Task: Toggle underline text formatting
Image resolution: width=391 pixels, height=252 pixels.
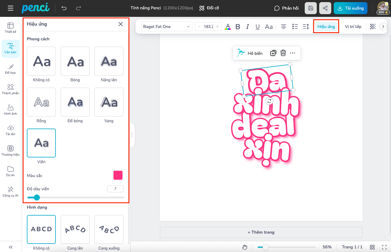Action: [257, 26]
